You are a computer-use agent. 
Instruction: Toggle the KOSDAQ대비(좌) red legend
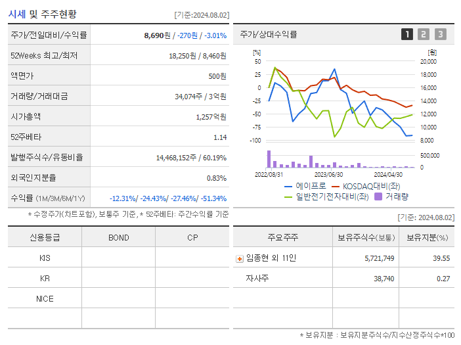[366, 186]
